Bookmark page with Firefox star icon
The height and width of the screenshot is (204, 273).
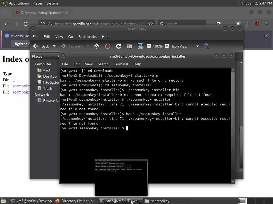(x=151, y=24)
